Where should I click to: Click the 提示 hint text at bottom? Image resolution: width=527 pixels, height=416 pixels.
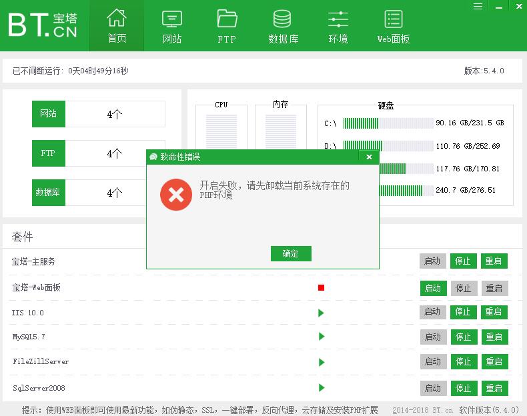point(200,410)
